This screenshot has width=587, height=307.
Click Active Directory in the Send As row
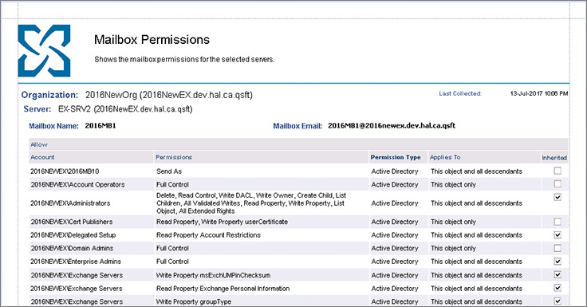(x=395, y=171)
